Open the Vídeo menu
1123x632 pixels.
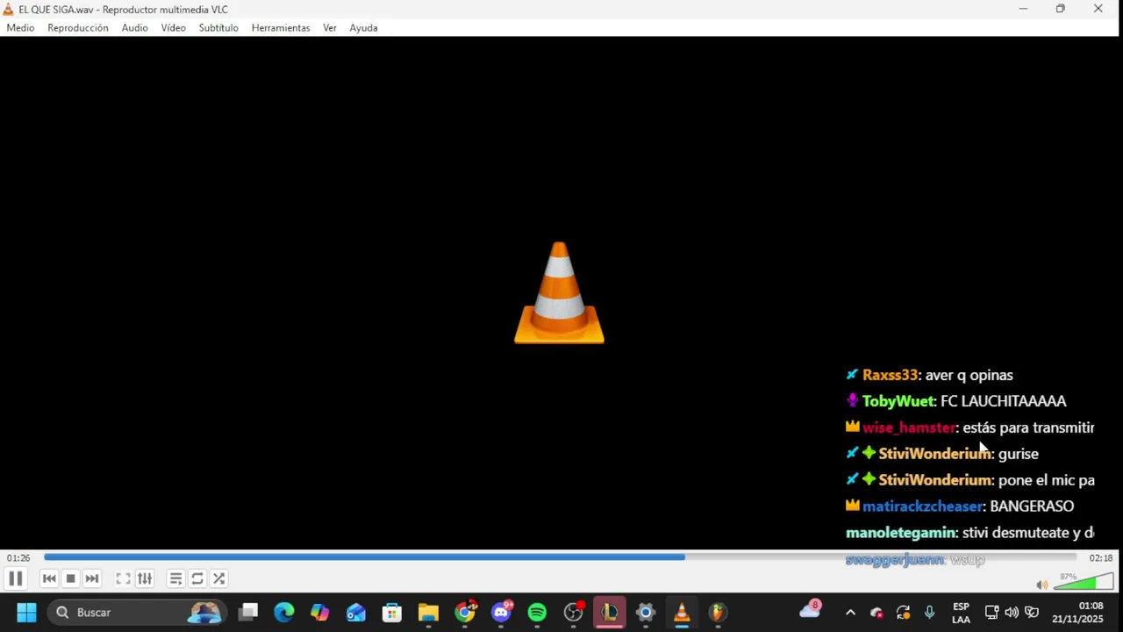173,28
